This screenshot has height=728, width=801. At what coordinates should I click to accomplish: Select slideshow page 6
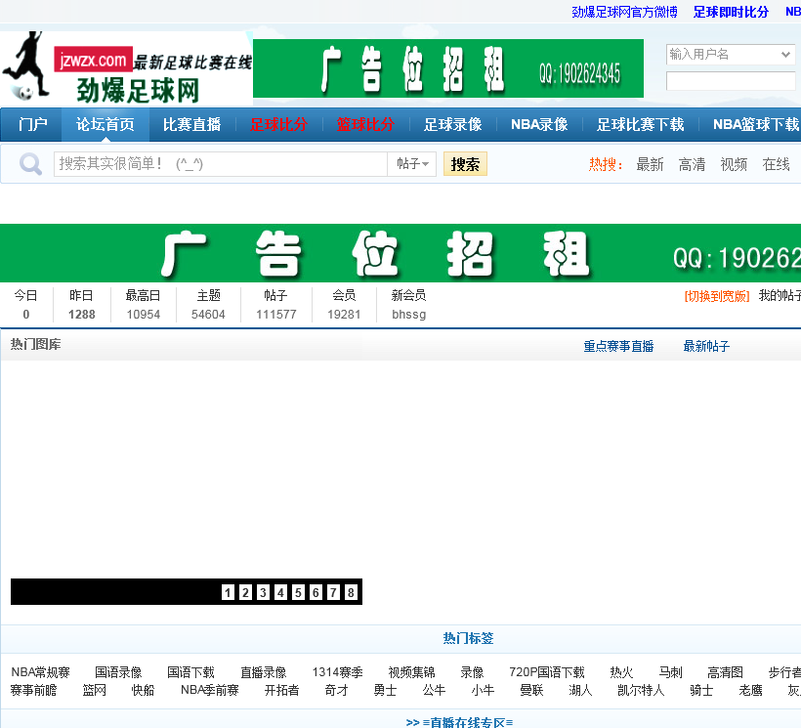(316, 592)
